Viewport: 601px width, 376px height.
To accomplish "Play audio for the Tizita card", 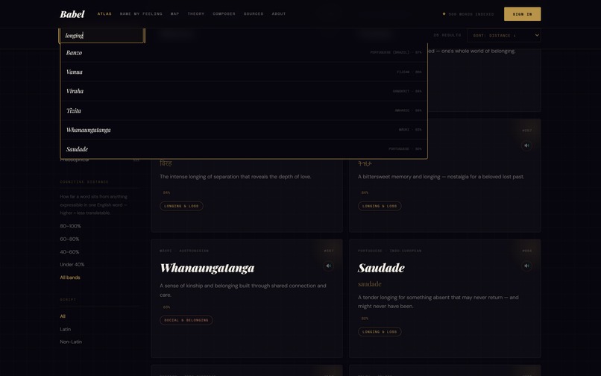I will 526,145.
